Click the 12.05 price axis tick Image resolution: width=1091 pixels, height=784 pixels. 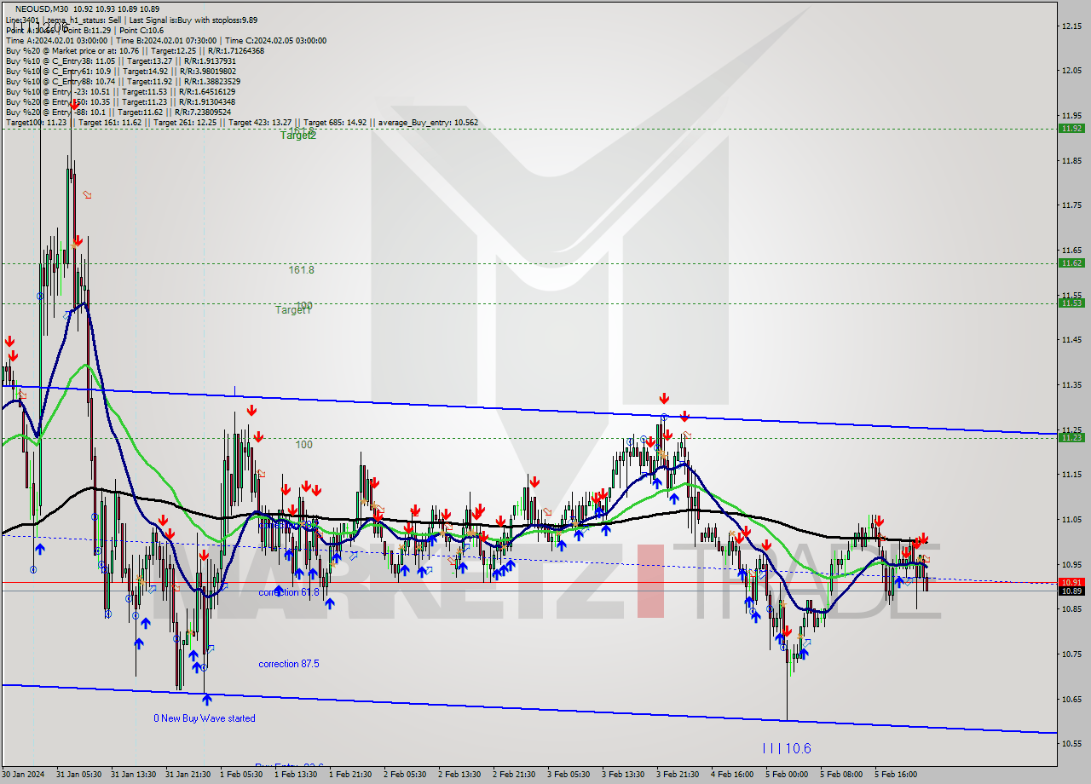[1071, 70]
